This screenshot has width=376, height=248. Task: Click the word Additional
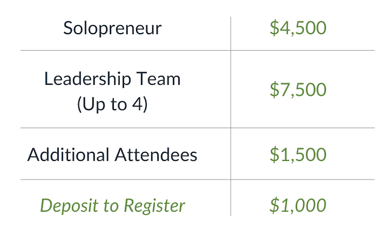point(68,155)
